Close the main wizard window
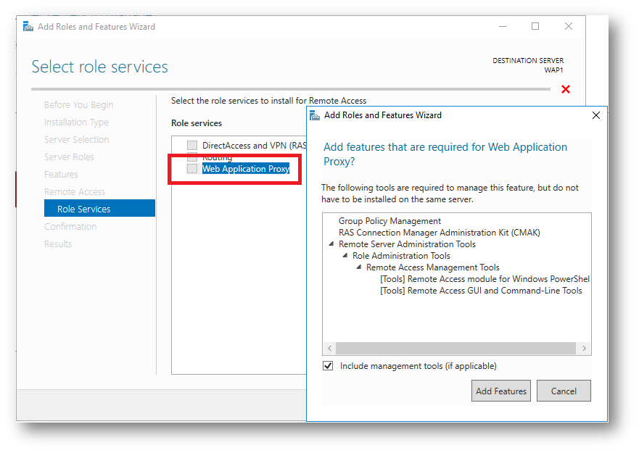Viewport: 639px width, 453px height. click(569, 27)
